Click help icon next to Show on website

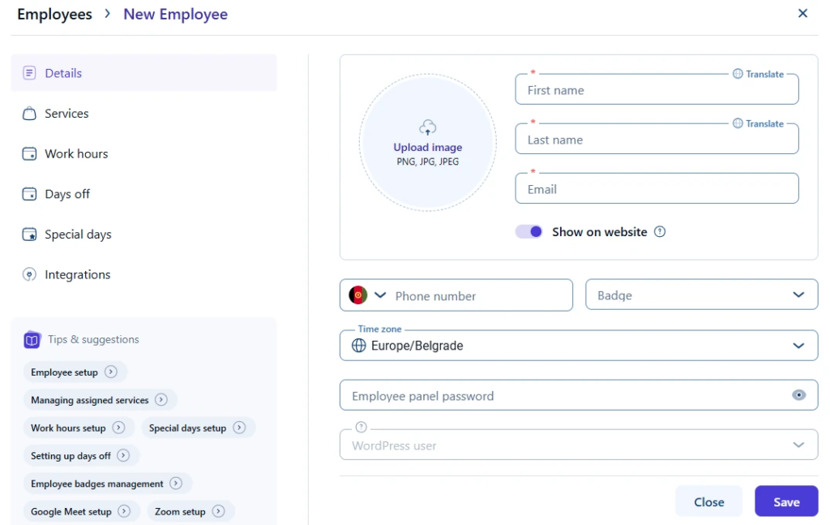[x=660, y=232]
